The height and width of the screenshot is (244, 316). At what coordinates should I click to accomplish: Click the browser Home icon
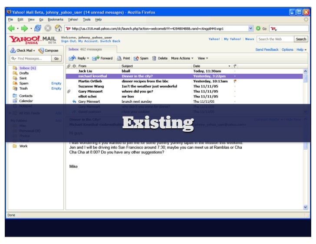coord(58,29)
